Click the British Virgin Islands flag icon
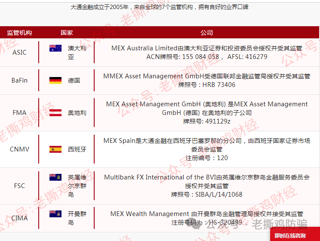The width and height of the screenshot is (320, 241). click(x=55, y=177)
